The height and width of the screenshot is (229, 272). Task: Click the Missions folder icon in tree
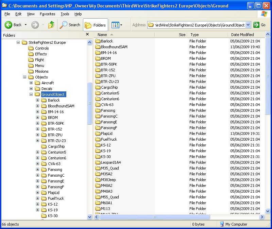click(31, 71)
